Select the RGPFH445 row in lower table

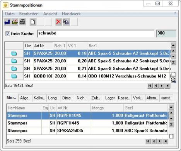pyautogui.click(x=87, y=123)
